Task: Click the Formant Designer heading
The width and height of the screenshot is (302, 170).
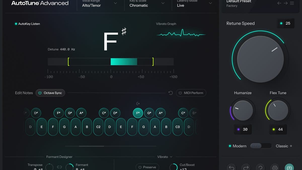Action: [59, 157]
